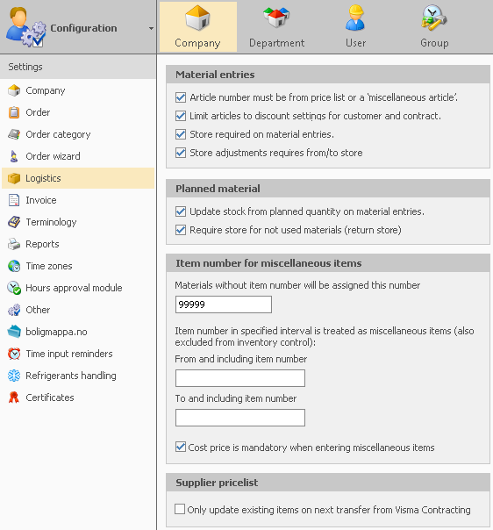Click the Time zones globe icon
This screenshot has height=530, width=493.
tap(14, 266)
